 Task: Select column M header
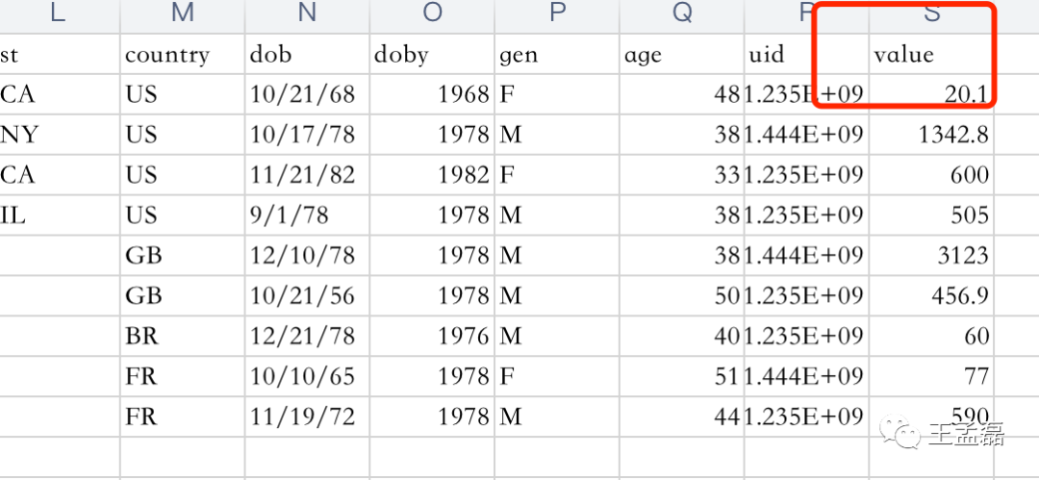click(x=182, y=16)
